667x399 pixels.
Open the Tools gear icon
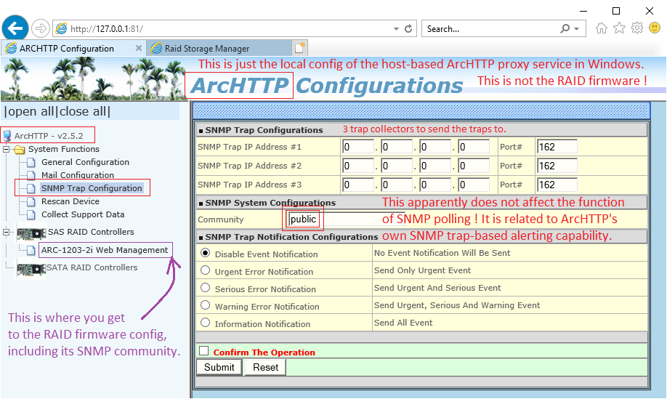pyautogui.click(x=637, y=28)
